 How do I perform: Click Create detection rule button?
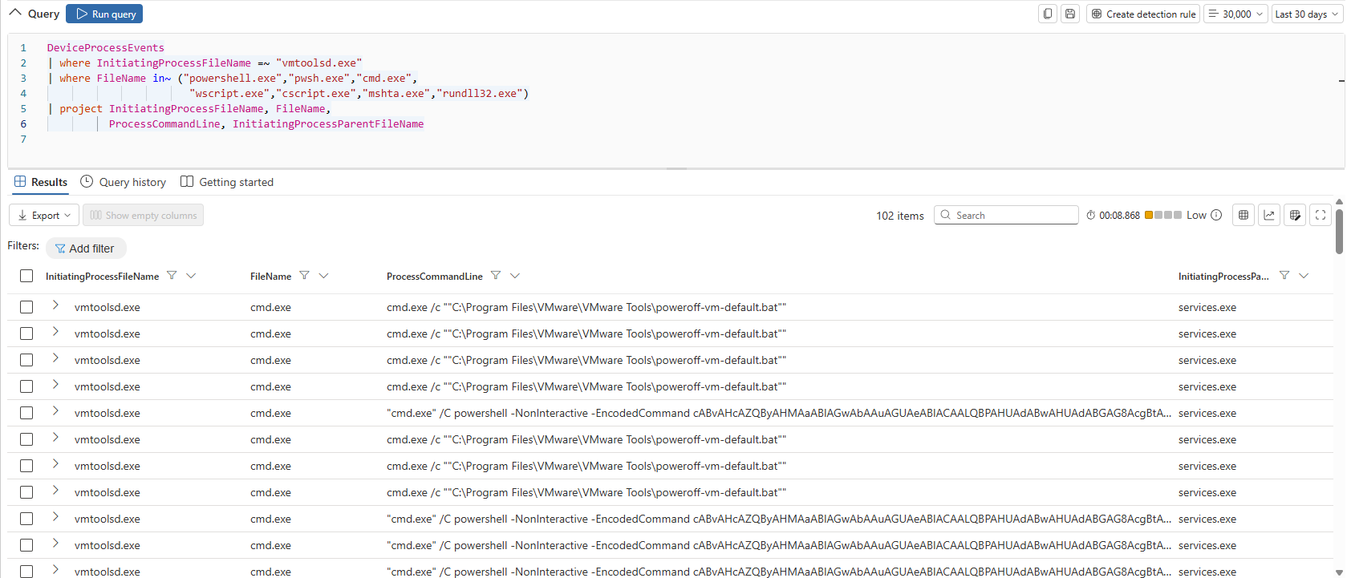pyautogui.click(x=1143, y=14)
